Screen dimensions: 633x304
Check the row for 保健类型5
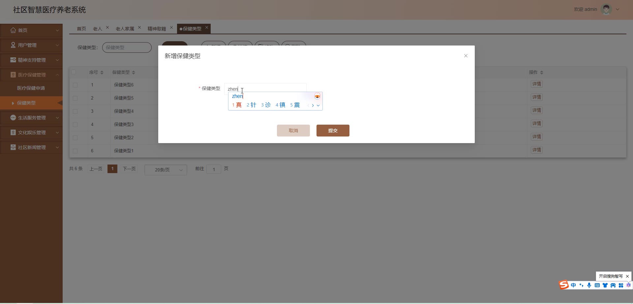[75, 98]
